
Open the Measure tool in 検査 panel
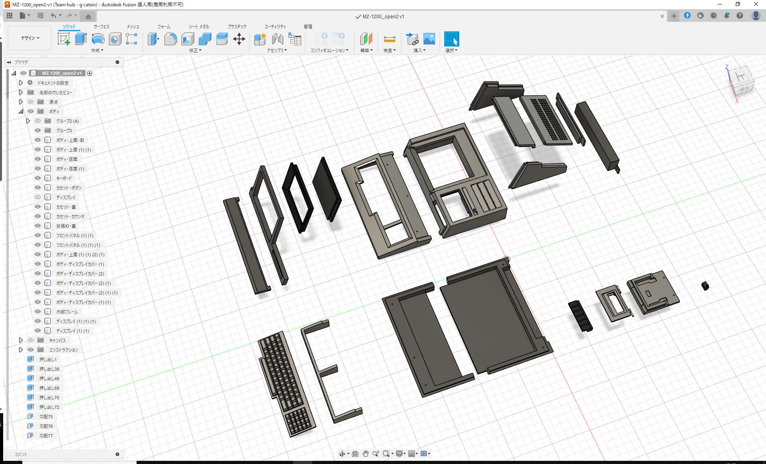point(389,39)
